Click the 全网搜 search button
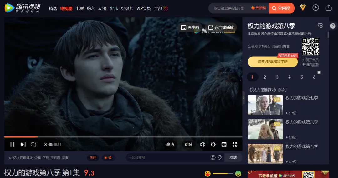This screenshot has height=178, width=338. [x=282, y=8]
